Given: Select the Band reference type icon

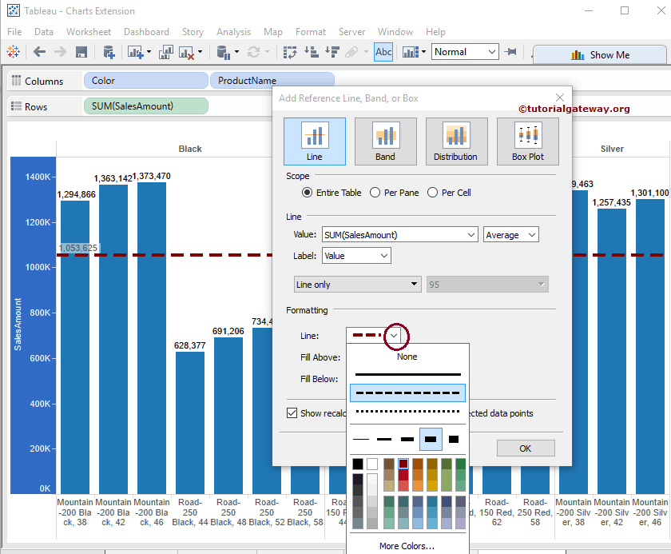Looking at the screenshot, I should pos(385,141).
